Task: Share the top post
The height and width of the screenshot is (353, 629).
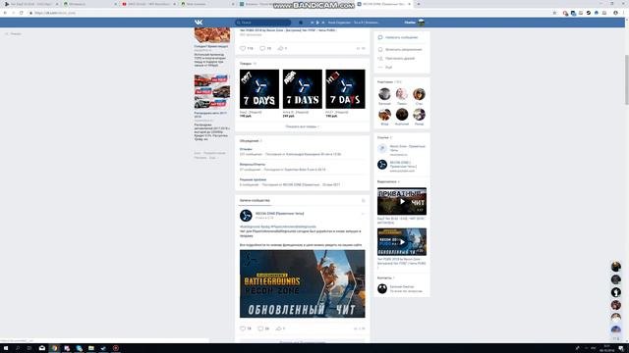Action: [x=280, y=48]
